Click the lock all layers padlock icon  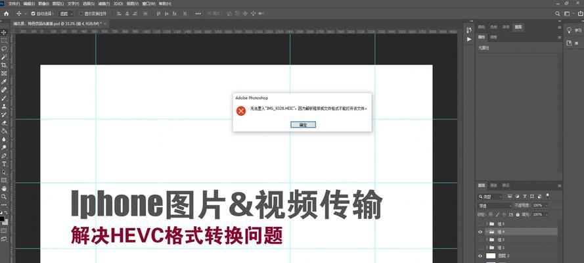(518, 214)
